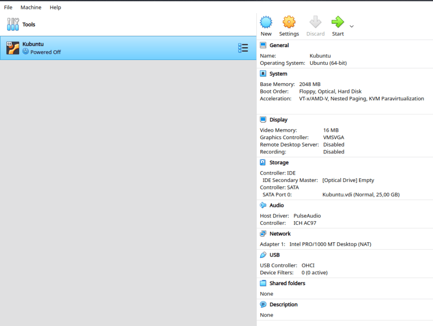Click the VT-x/AMD-V acceleration value
The height and width of the screenshot is (326, 433).
(362, 98)
